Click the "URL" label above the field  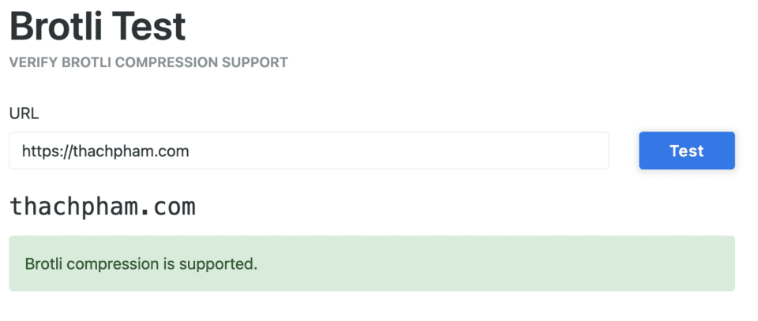24,114
